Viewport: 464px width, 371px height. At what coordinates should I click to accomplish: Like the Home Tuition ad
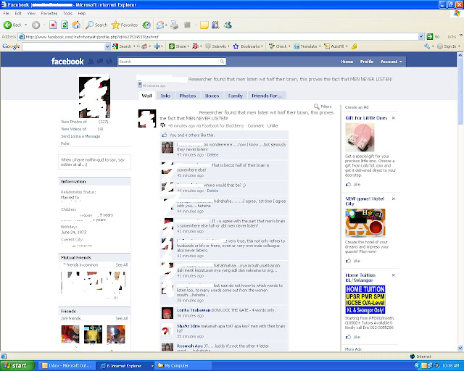pos(353,337)
